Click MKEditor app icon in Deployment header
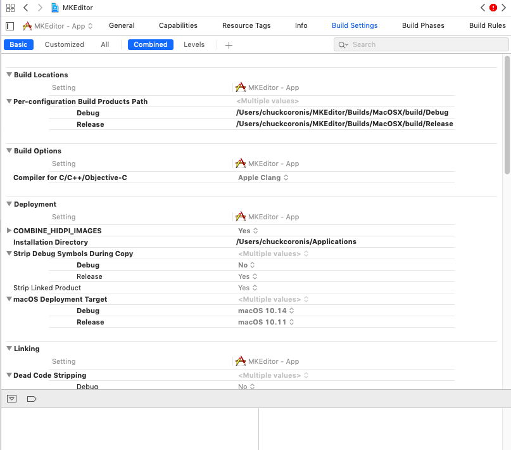Image resolution: width=511 pixels, height=450 pixels. tap(241, 217)
